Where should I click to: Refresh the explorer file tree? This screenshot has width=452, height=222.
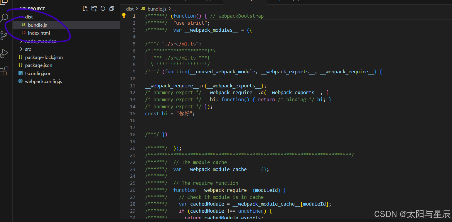(103, 9)
